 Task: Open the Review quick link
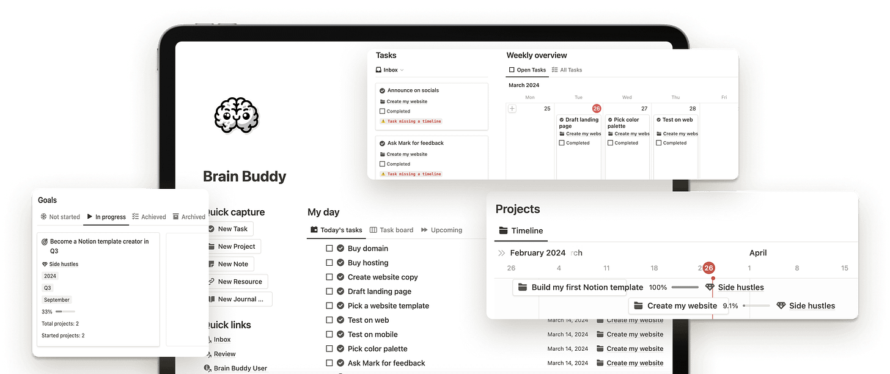[x=224, y=354]
